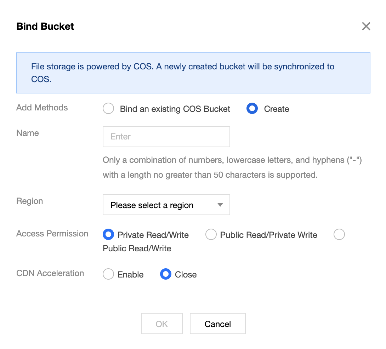Select the 'Create' add method radio button

[x=252, y=109]
